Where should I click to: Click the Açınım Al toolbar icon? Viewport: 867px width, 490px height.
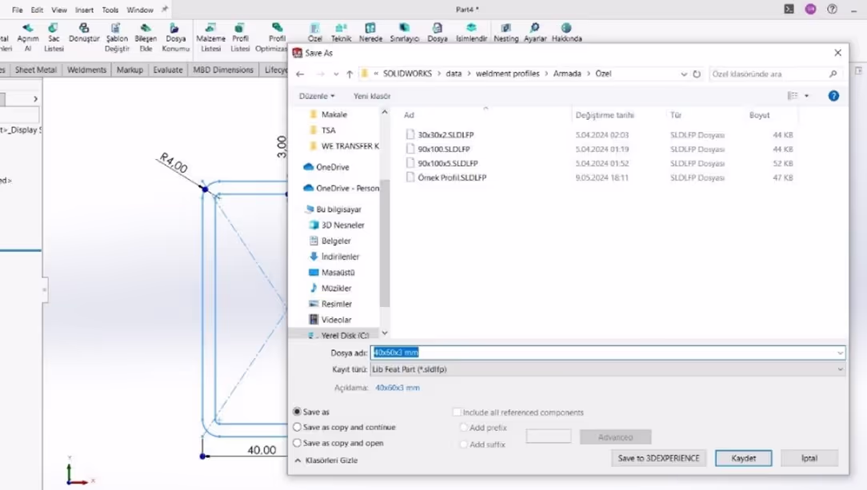pyautogui.click(x=28, y=37)
